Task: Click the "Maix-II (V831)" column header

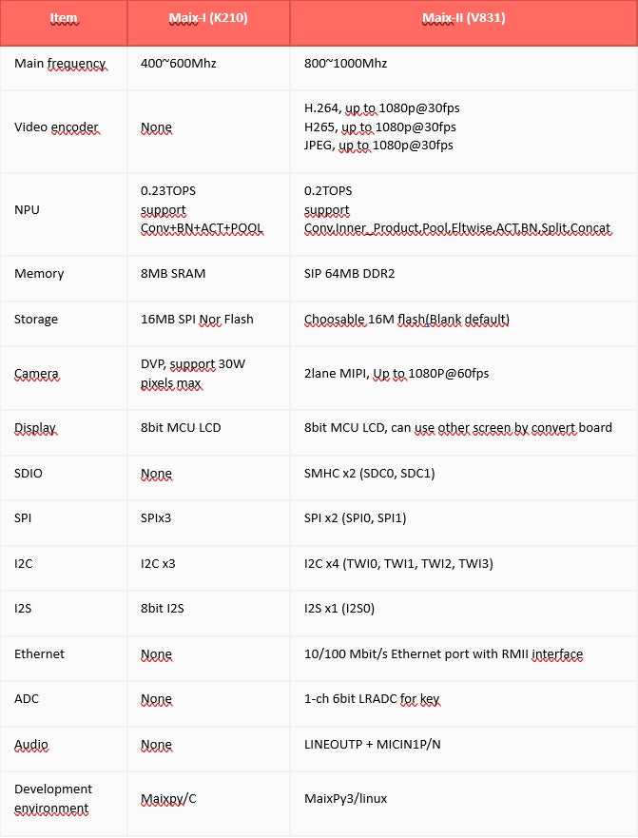Action: pos(462,18)
